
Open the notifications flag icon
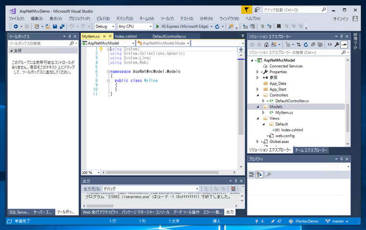[x=247, y=10]
